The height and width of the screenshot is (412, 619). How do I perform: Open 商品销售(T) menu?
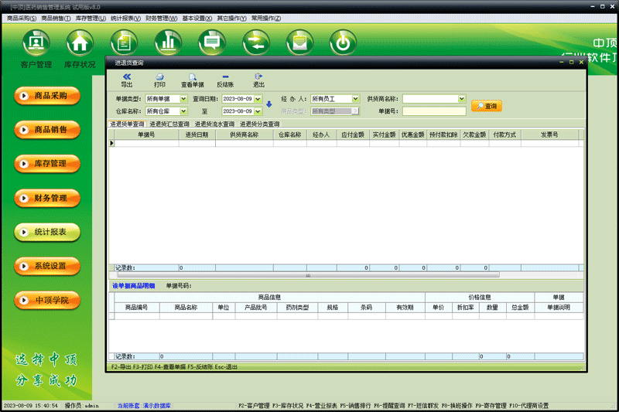point(56,18)
